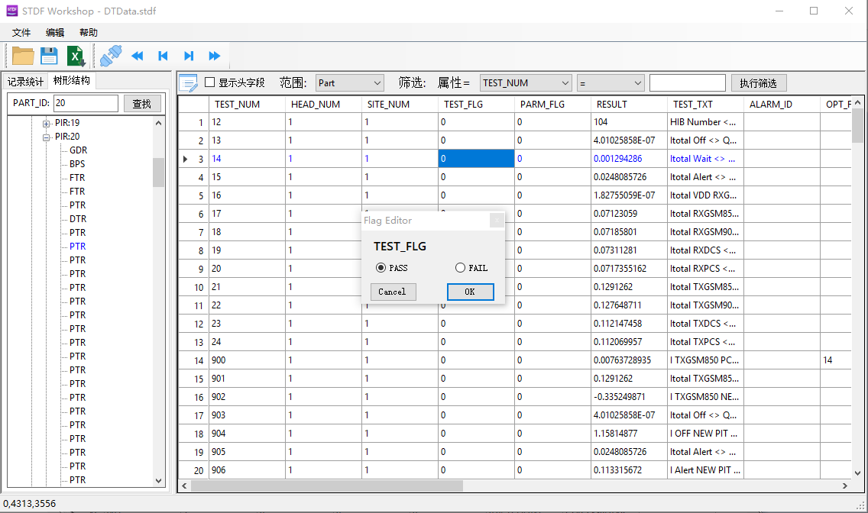Click the connect plug toolbar icon
This screenshot has height=513, width=868.
(111, 56)
